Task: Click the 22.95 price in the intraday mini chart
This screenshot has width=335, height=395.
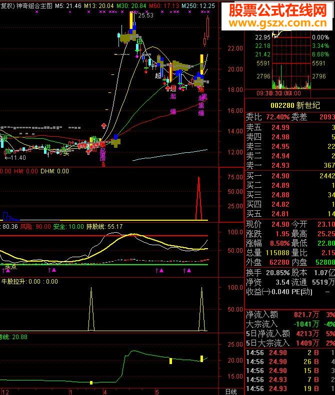Action: coord(262,37)
